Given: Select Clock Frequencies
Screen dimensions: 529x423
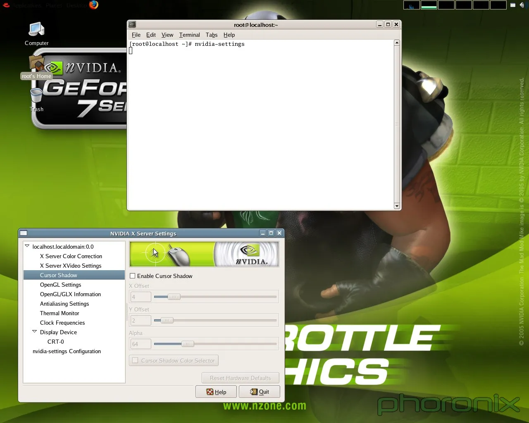Looking at the screenshot, I should 62,323.
